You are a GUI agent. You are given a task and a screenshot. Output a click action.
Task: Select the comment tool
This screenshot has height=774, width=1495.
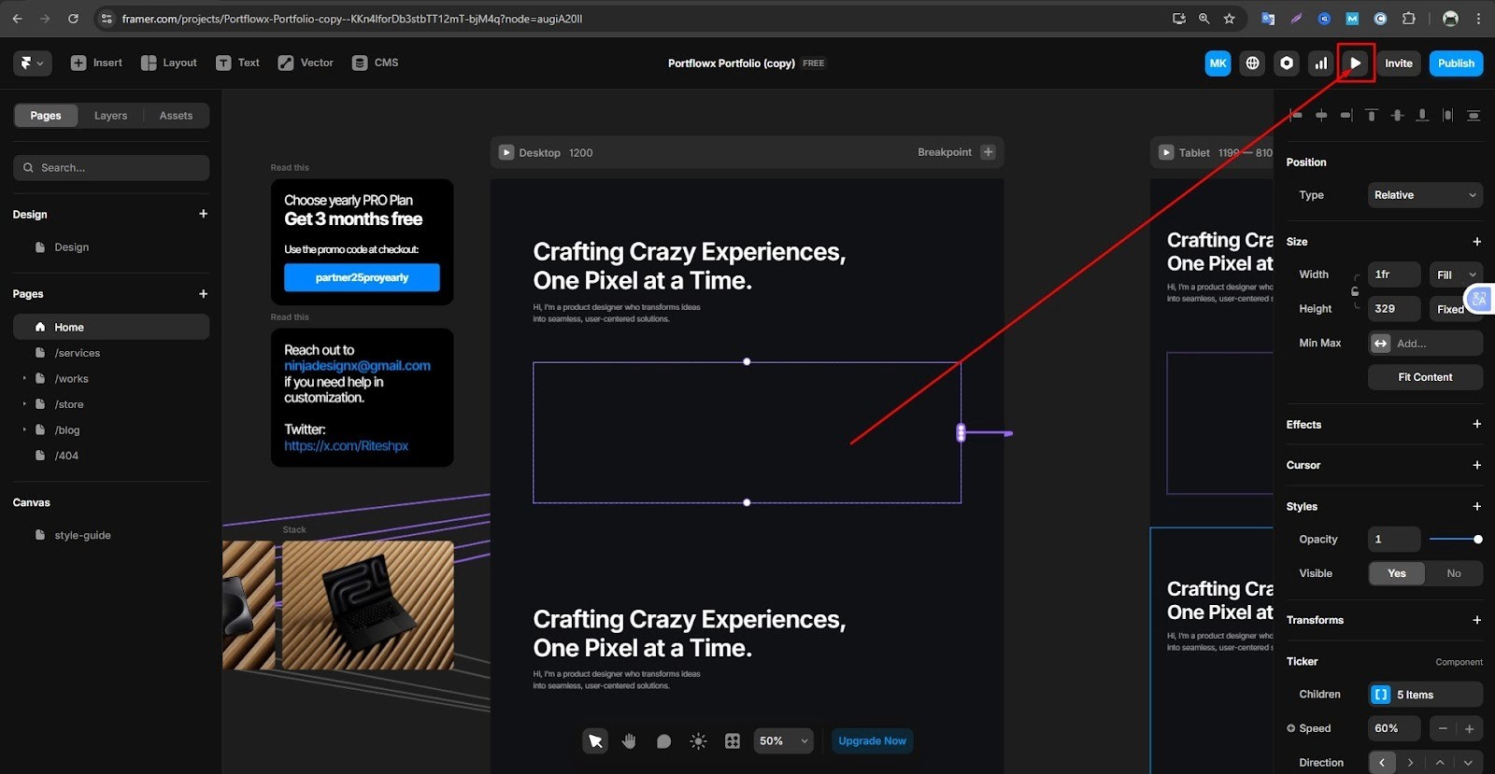(663, 741)
